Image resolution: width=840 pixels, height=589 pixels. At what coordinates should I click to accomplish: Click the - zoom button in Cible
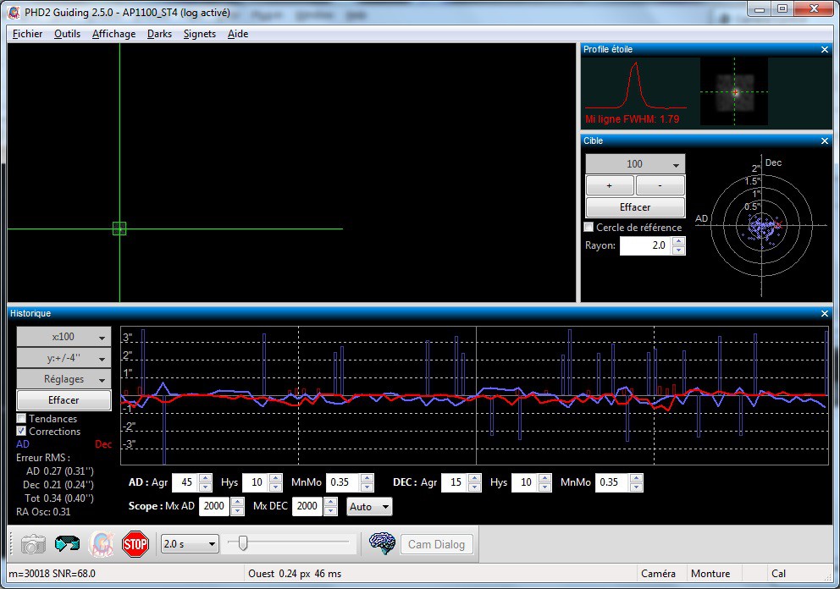[660, 185]
